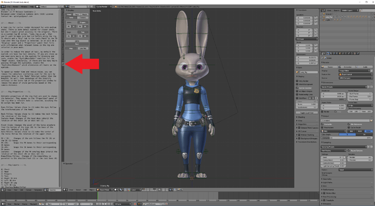Open the Text Editor type icon
The height and width of the screenshot is (206, 375).
(3, 190)
